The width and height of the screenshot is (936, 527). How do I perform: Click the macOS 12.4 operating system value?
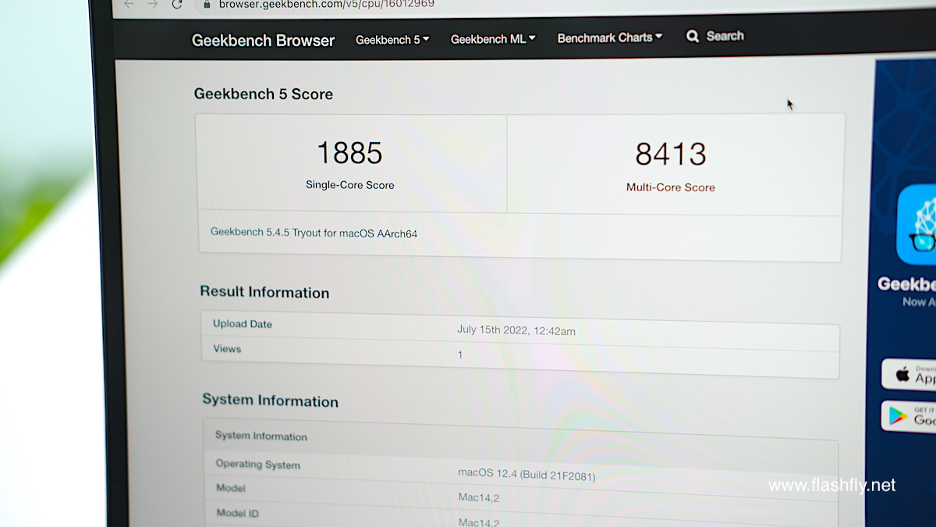(x=526, y=474)
